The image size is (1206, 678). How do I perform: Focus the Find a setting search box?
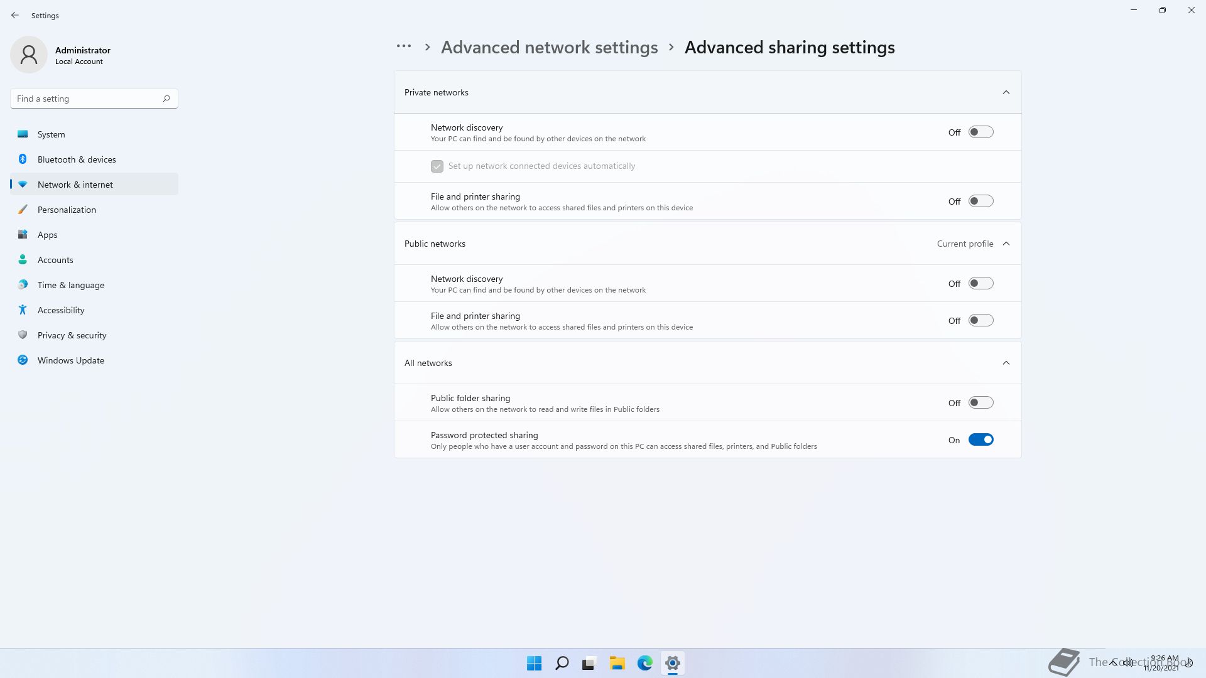click(94, 99)
